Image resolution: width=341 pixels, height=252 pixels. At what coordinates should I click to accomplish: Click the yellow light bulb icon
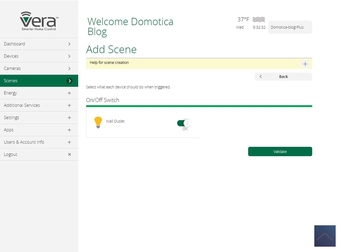click(x=98, y=122)
